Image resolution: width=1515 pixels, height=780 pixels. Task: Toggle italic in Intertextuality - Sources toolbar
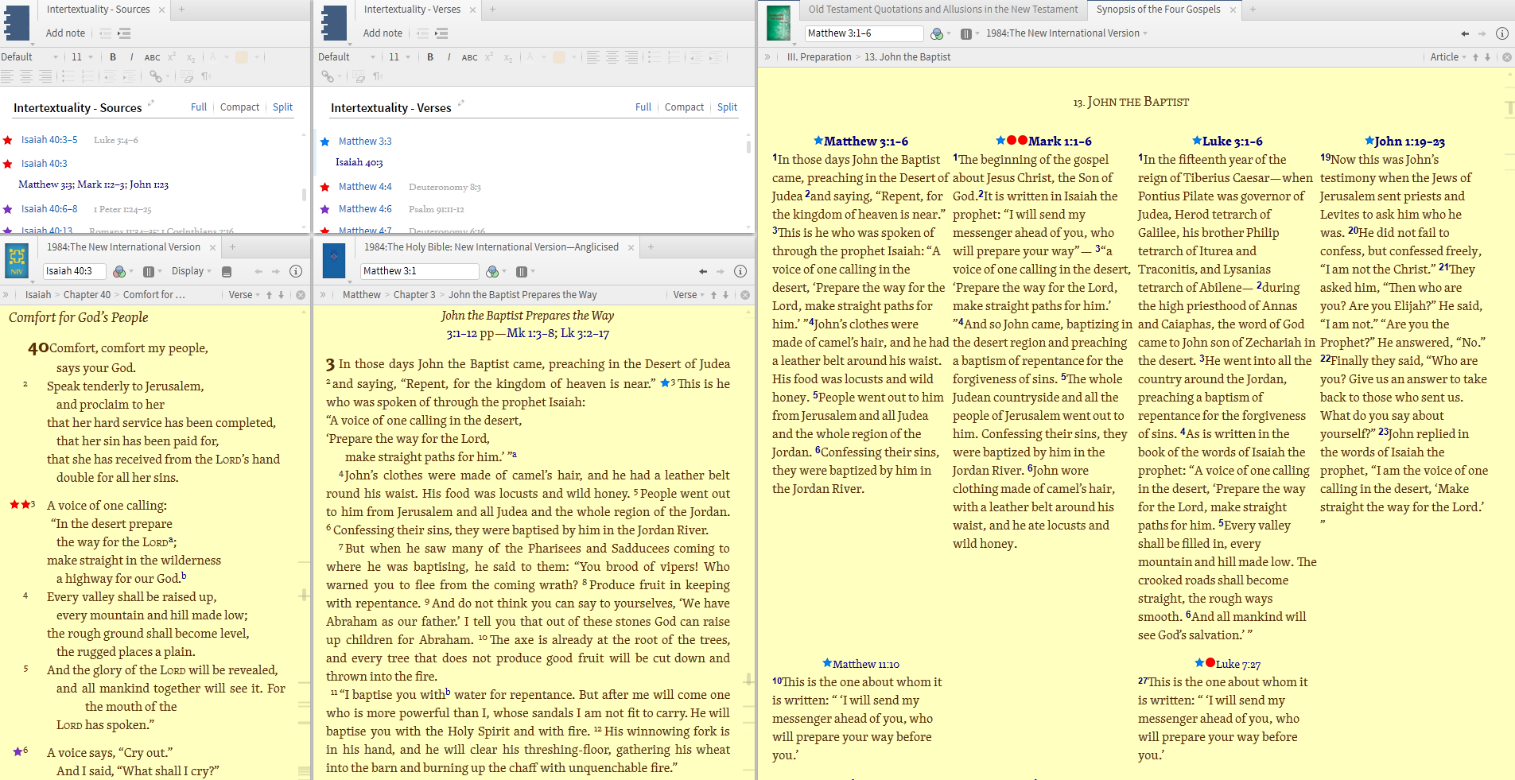pos(131,57)
